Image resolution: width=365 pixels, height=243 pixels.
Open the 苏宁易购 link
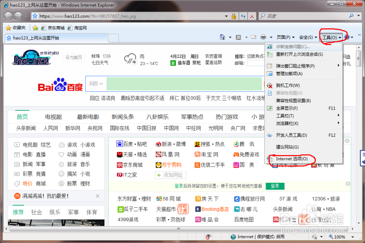(169, 165)
